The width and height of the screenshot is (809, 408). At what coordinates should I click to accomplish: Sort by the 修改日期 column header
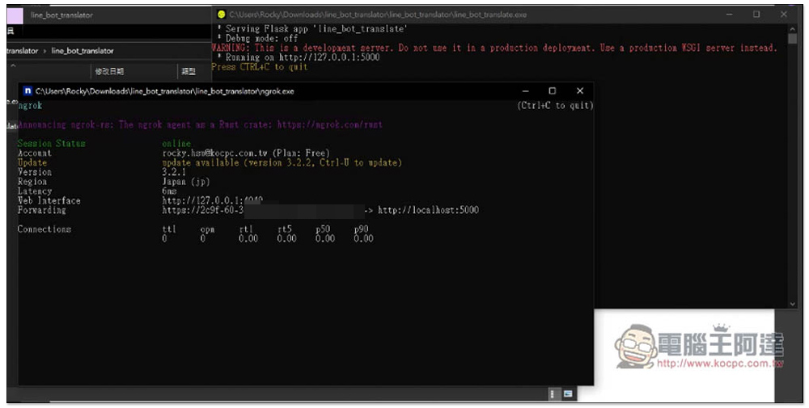point(109,71)
